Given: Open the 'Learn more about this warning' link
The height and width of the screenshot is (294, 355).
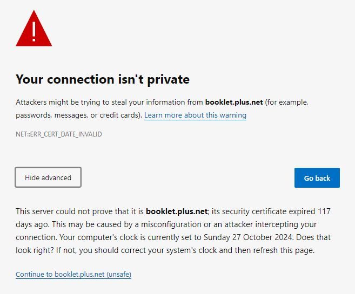Looking at the screenshot, I should (195, 115).
